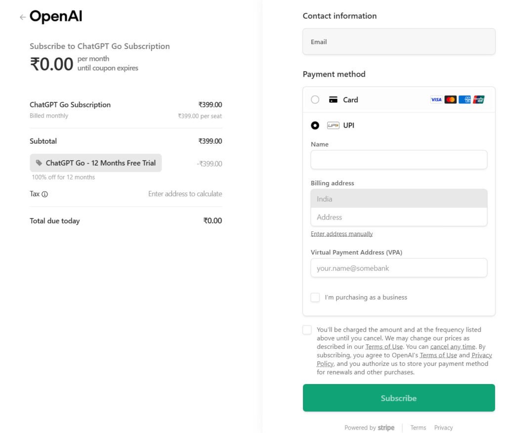Click the UnionPay card icon
The height and width of the screenshot is (433, 506).
click(478, 100)
